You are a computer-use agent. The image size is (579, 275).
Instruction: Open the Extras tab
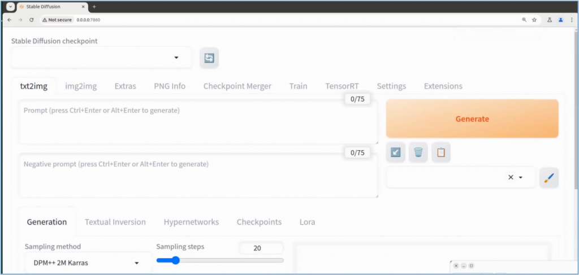click(x=125, y=86)
